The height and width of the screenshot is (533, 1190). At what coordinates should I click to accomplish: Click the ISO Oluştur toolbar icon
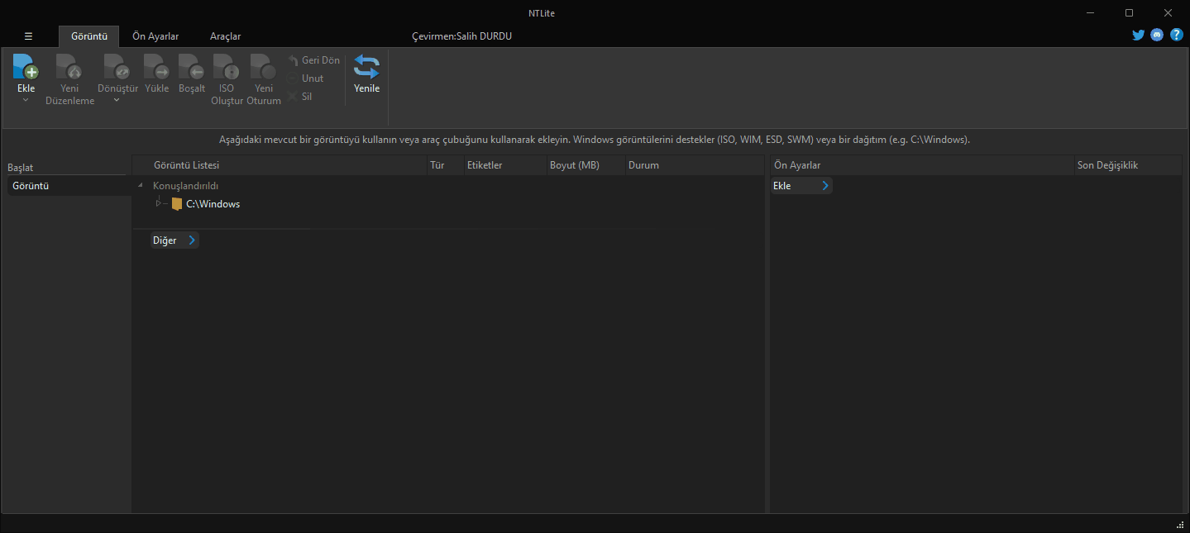coord(227,67)
